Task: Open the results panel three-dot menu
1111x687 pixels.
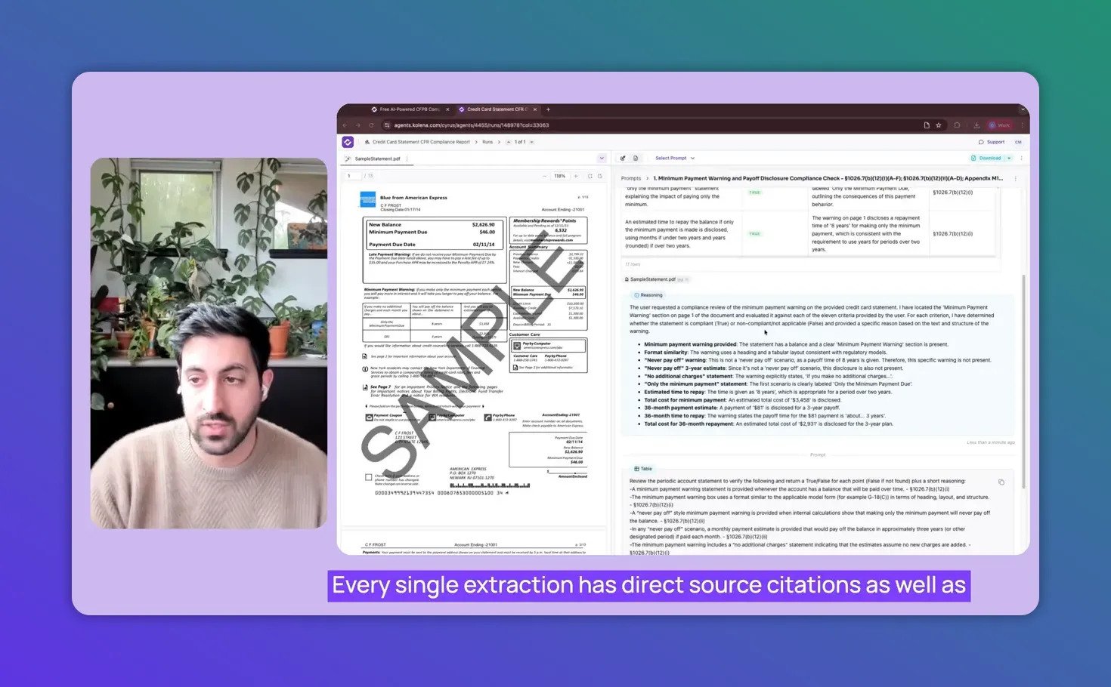Action: [1021, 159]
